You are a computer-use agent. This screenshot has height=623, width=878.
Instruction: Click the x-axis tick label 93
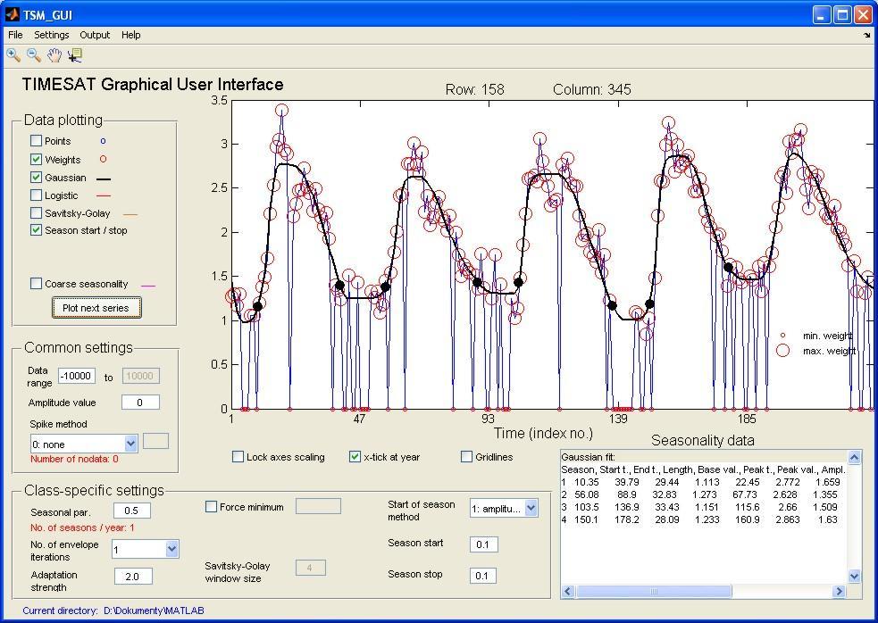coord(489,419)
